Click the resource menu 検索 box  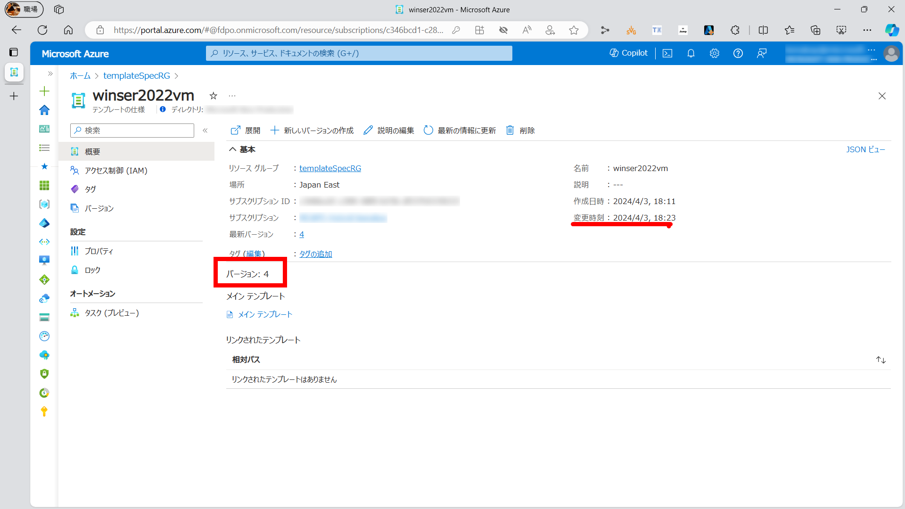(132, 131)
